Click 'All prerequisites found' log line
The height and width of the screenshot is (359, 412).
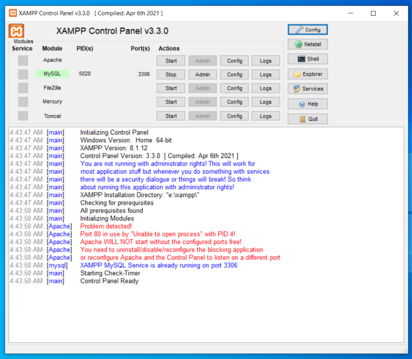(112, 210)
